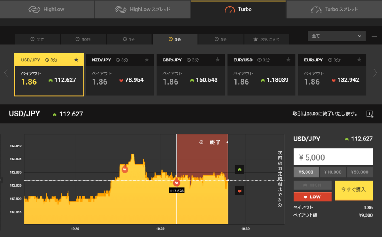This screenshot has height=237, width=382.
Task: Favorite the EUR/JPY pair via its star
Action: pos(359,59)
